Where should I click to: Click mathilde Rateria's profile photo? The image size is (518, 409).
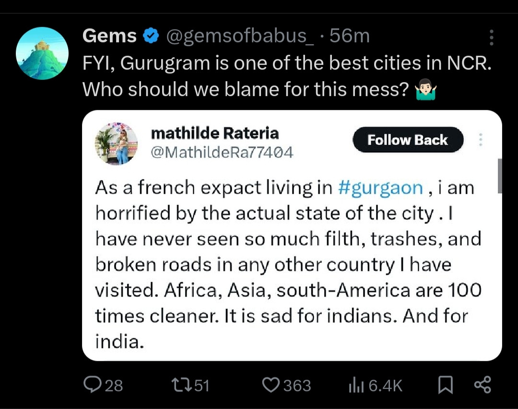116,143
